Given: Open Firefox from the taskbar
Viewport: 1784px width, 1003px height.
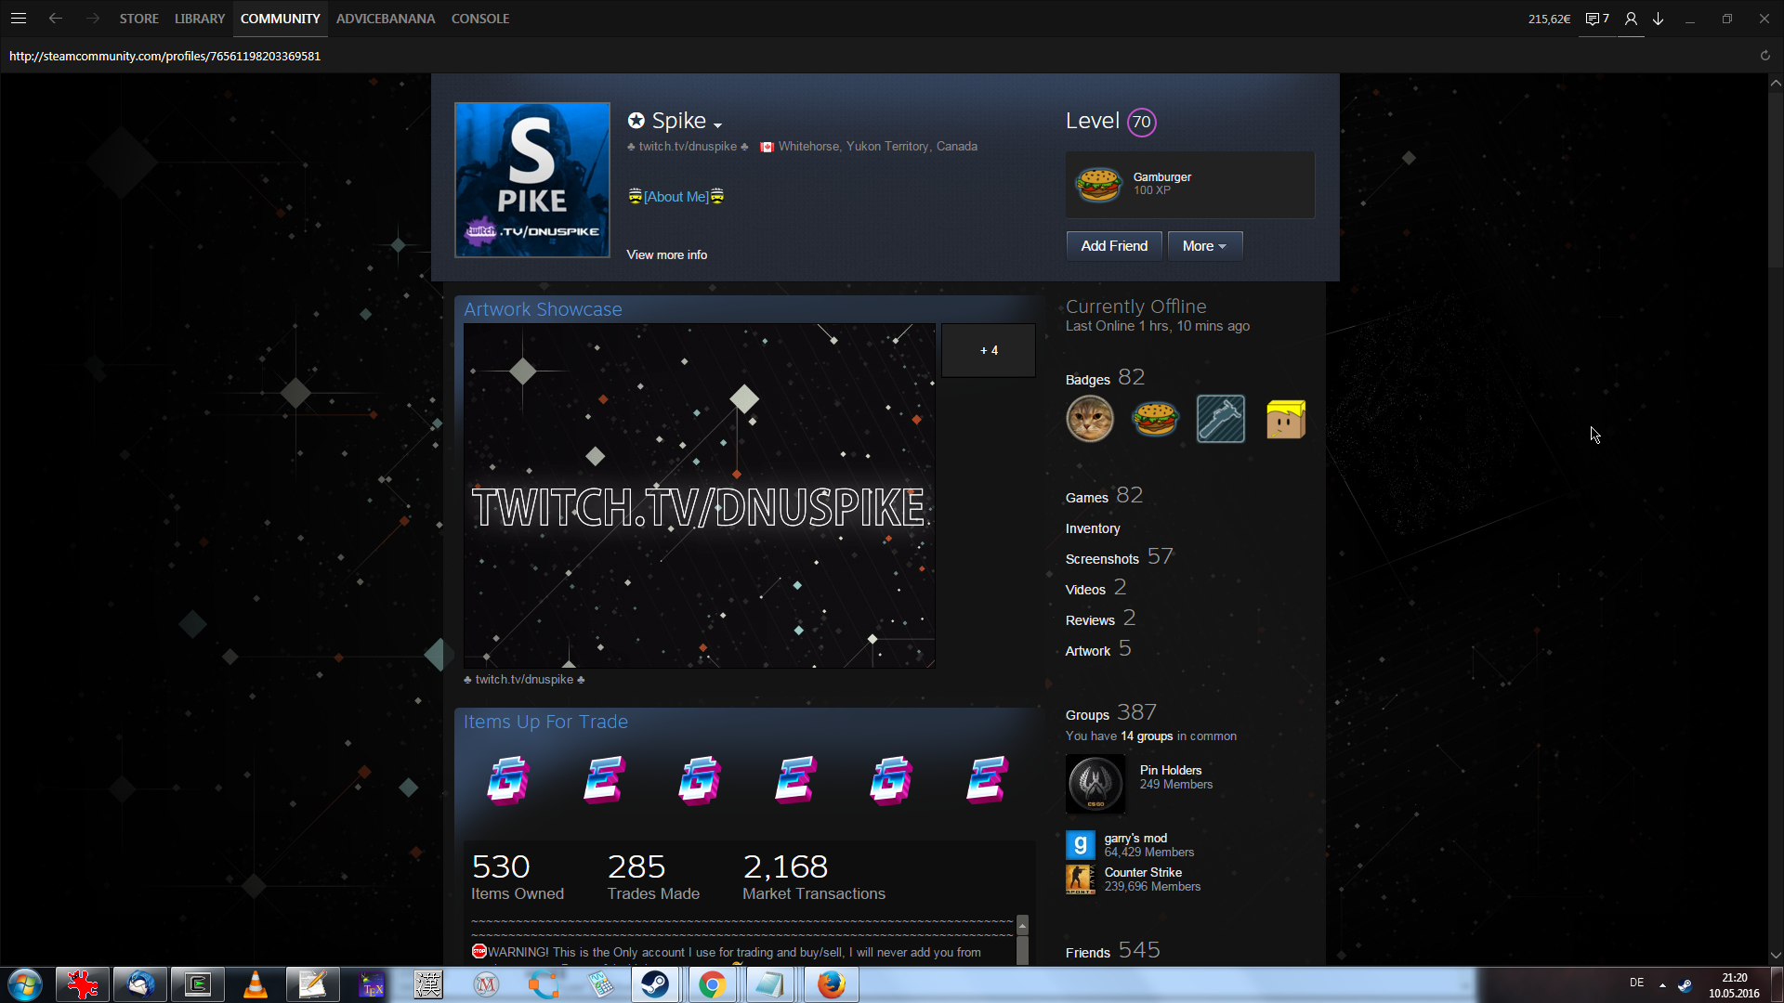Looking at the screenshot, I should (x=831, y=984).
